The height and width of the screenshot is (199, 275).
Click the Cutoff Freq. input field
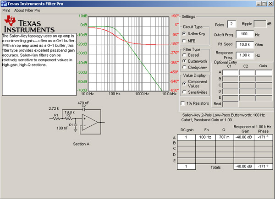pyautogui.click(x=245, y=34)
